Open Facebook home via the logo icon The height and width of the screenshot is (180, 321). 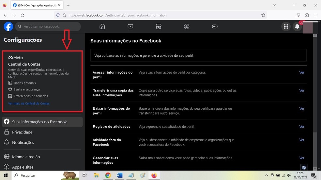(8, 27)
